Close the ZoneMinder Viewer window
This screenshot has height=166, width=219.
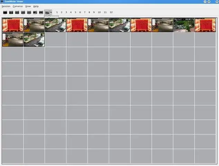[x=217, y=2]
